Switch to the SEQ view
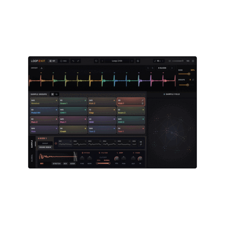The image size is (225, 225). [63, 61]
